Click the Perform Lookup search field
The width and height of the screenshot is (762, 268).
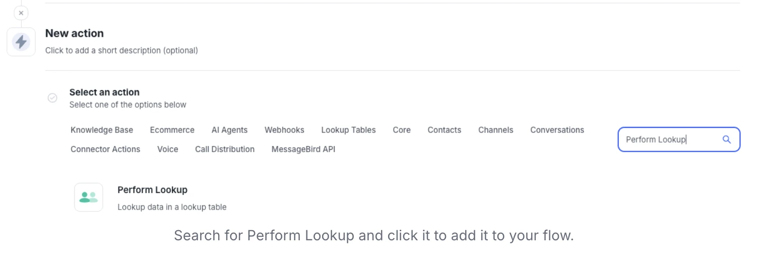point(670,140)
